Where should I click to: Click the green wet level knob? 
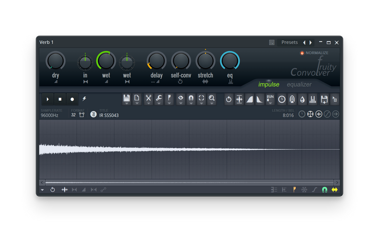[106, 61]
